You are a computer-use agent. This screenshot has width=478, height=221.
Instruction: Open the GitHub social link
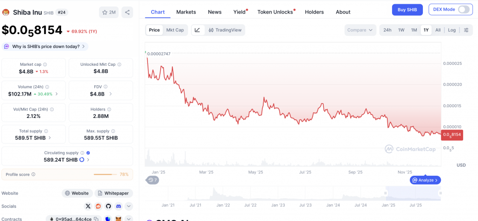click(108, 206)
